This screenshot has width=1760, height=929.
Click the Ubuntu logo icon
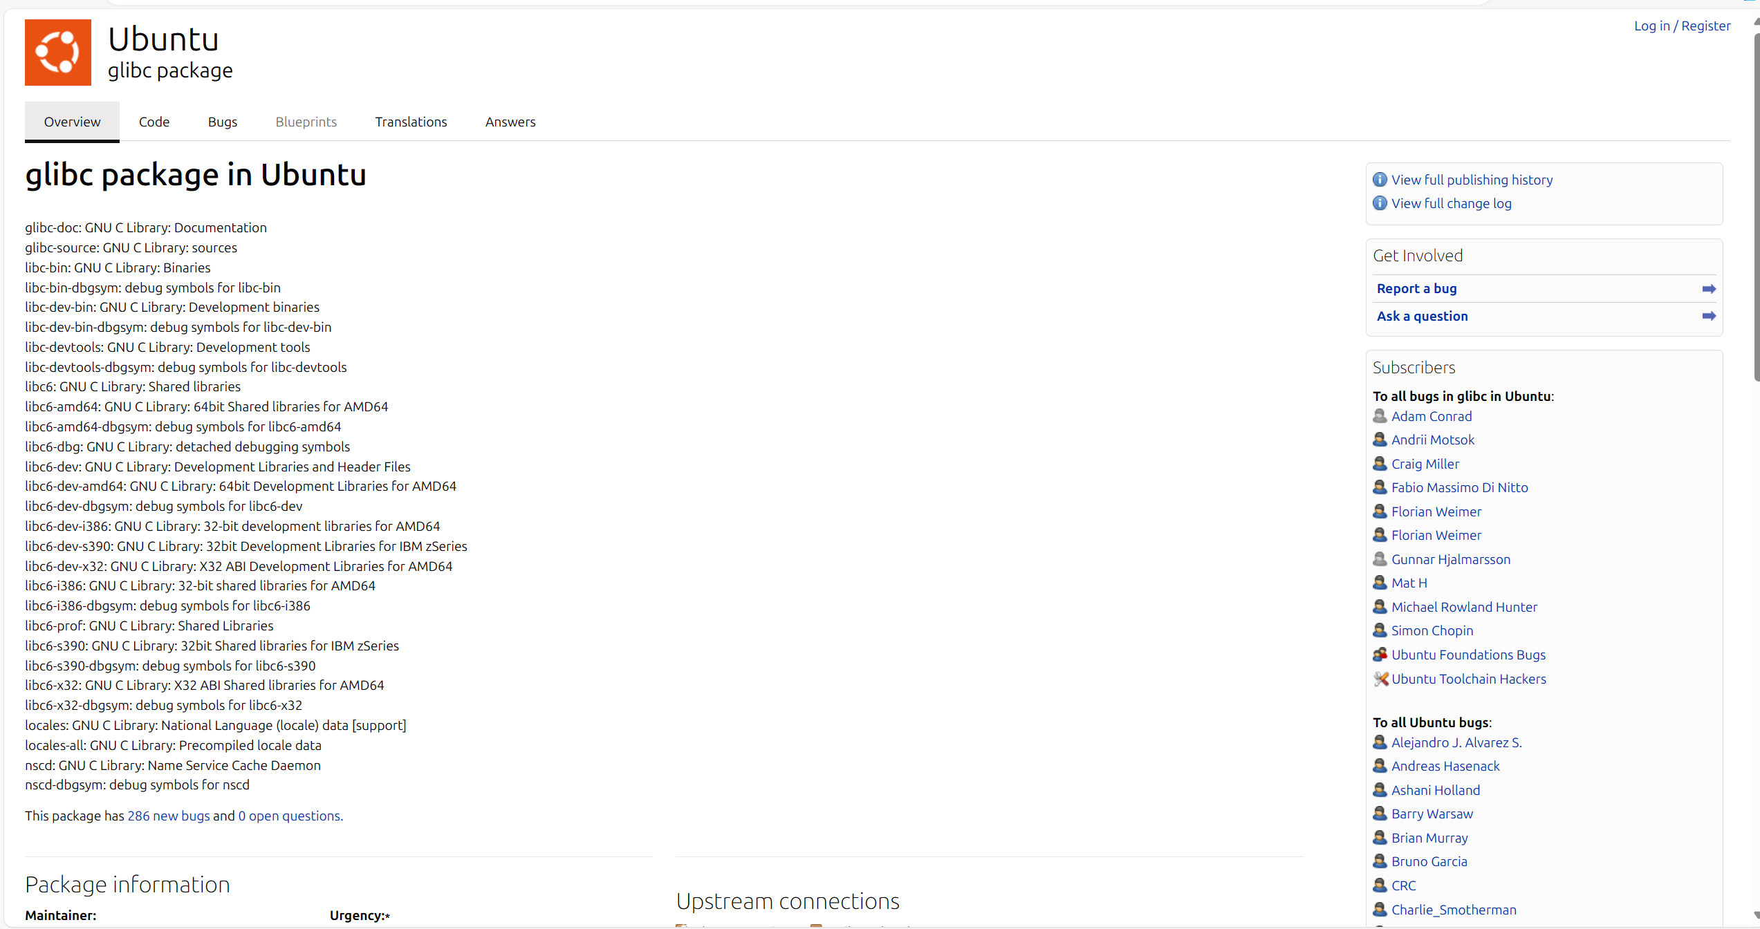click(58, 53)
